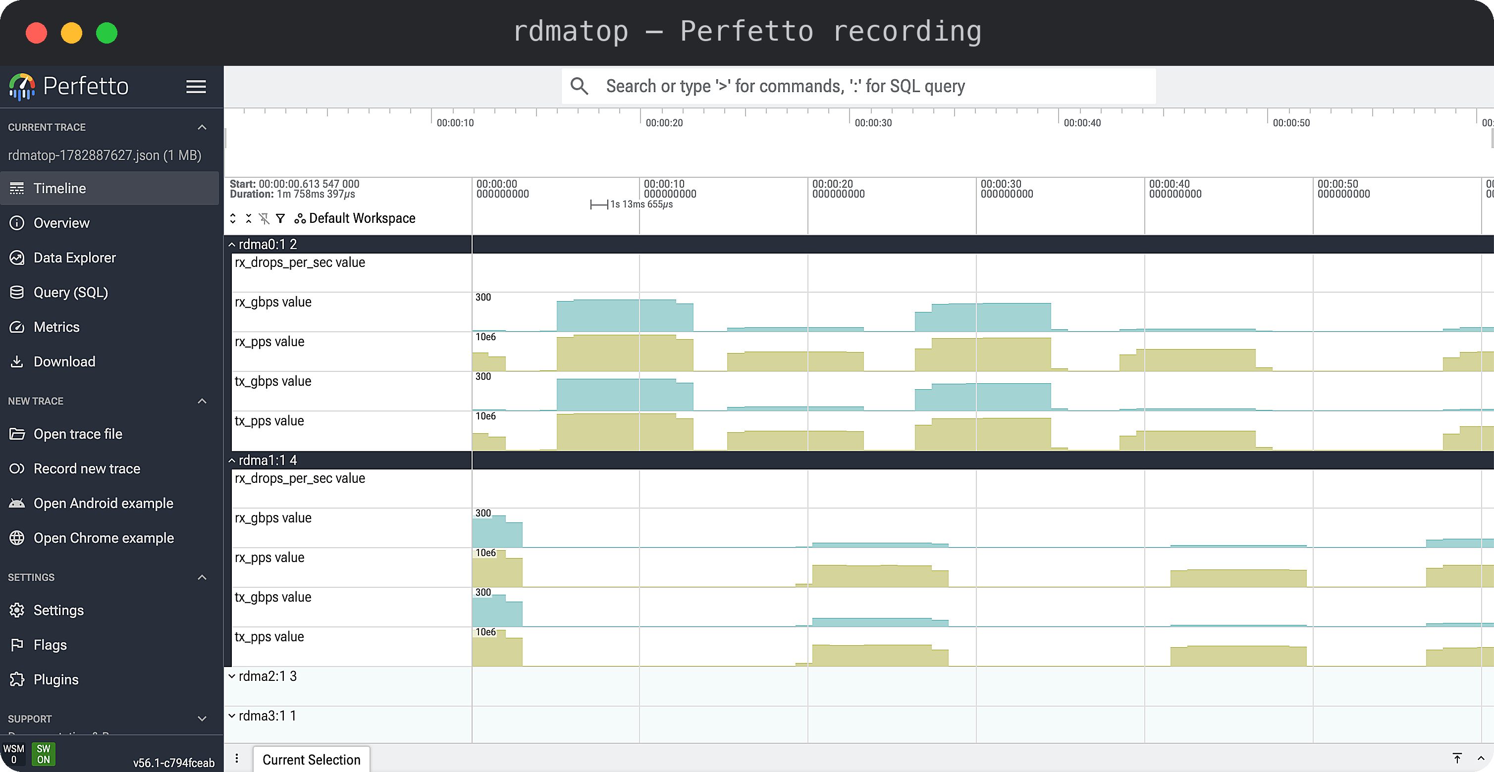The image size is (1494, 772).
Task: Click the Default Workspace icon
Action: pos(300,218)
